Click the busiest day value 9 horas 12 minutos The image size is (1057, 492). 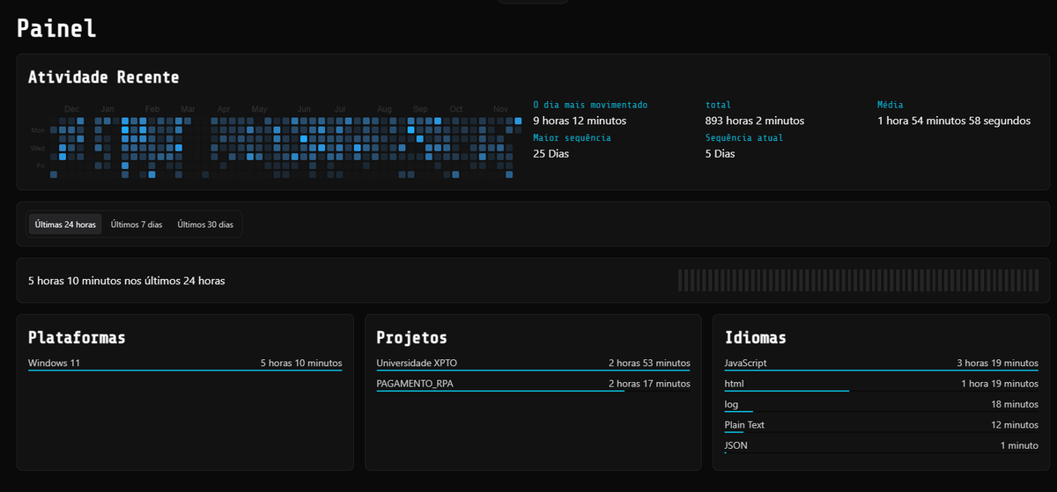tap(580, 121)
